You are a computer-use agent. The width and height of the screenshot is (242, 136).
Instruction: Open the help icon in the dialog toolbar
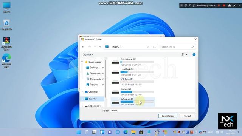194,54
